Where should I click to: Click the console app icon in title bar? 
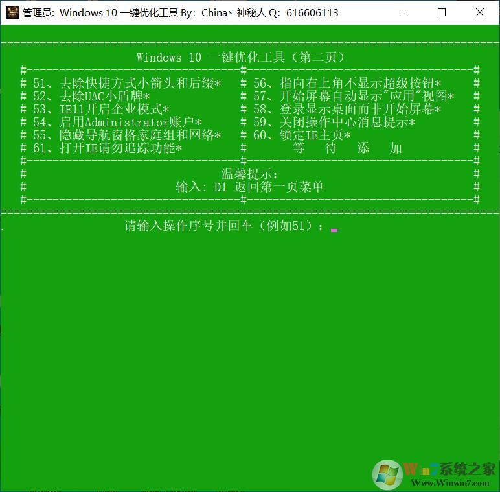(x=13, y=12)
